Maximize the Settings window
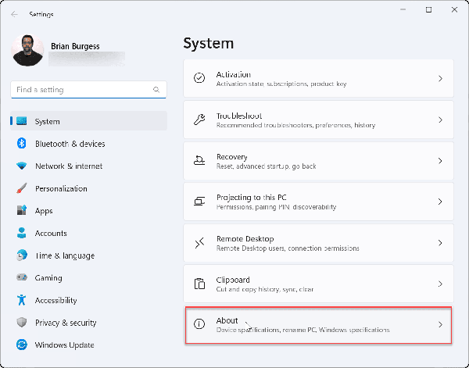Image resolution: width=469 pixels, height=368 pixels. 428,10
